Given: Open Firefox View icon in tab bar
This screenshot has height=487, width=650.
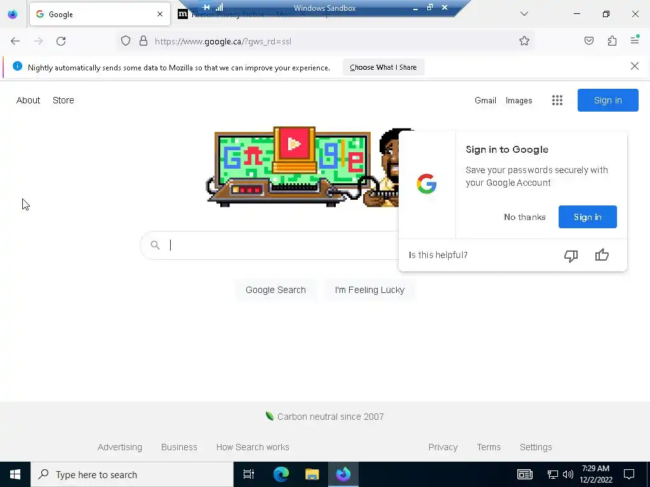Looking at the screenshot, I should [13, 14].
